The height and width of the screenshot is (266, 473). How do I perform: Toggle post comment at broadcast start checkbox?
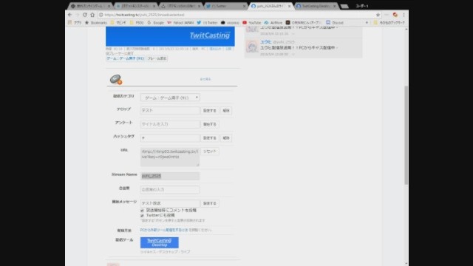(142, 211)
